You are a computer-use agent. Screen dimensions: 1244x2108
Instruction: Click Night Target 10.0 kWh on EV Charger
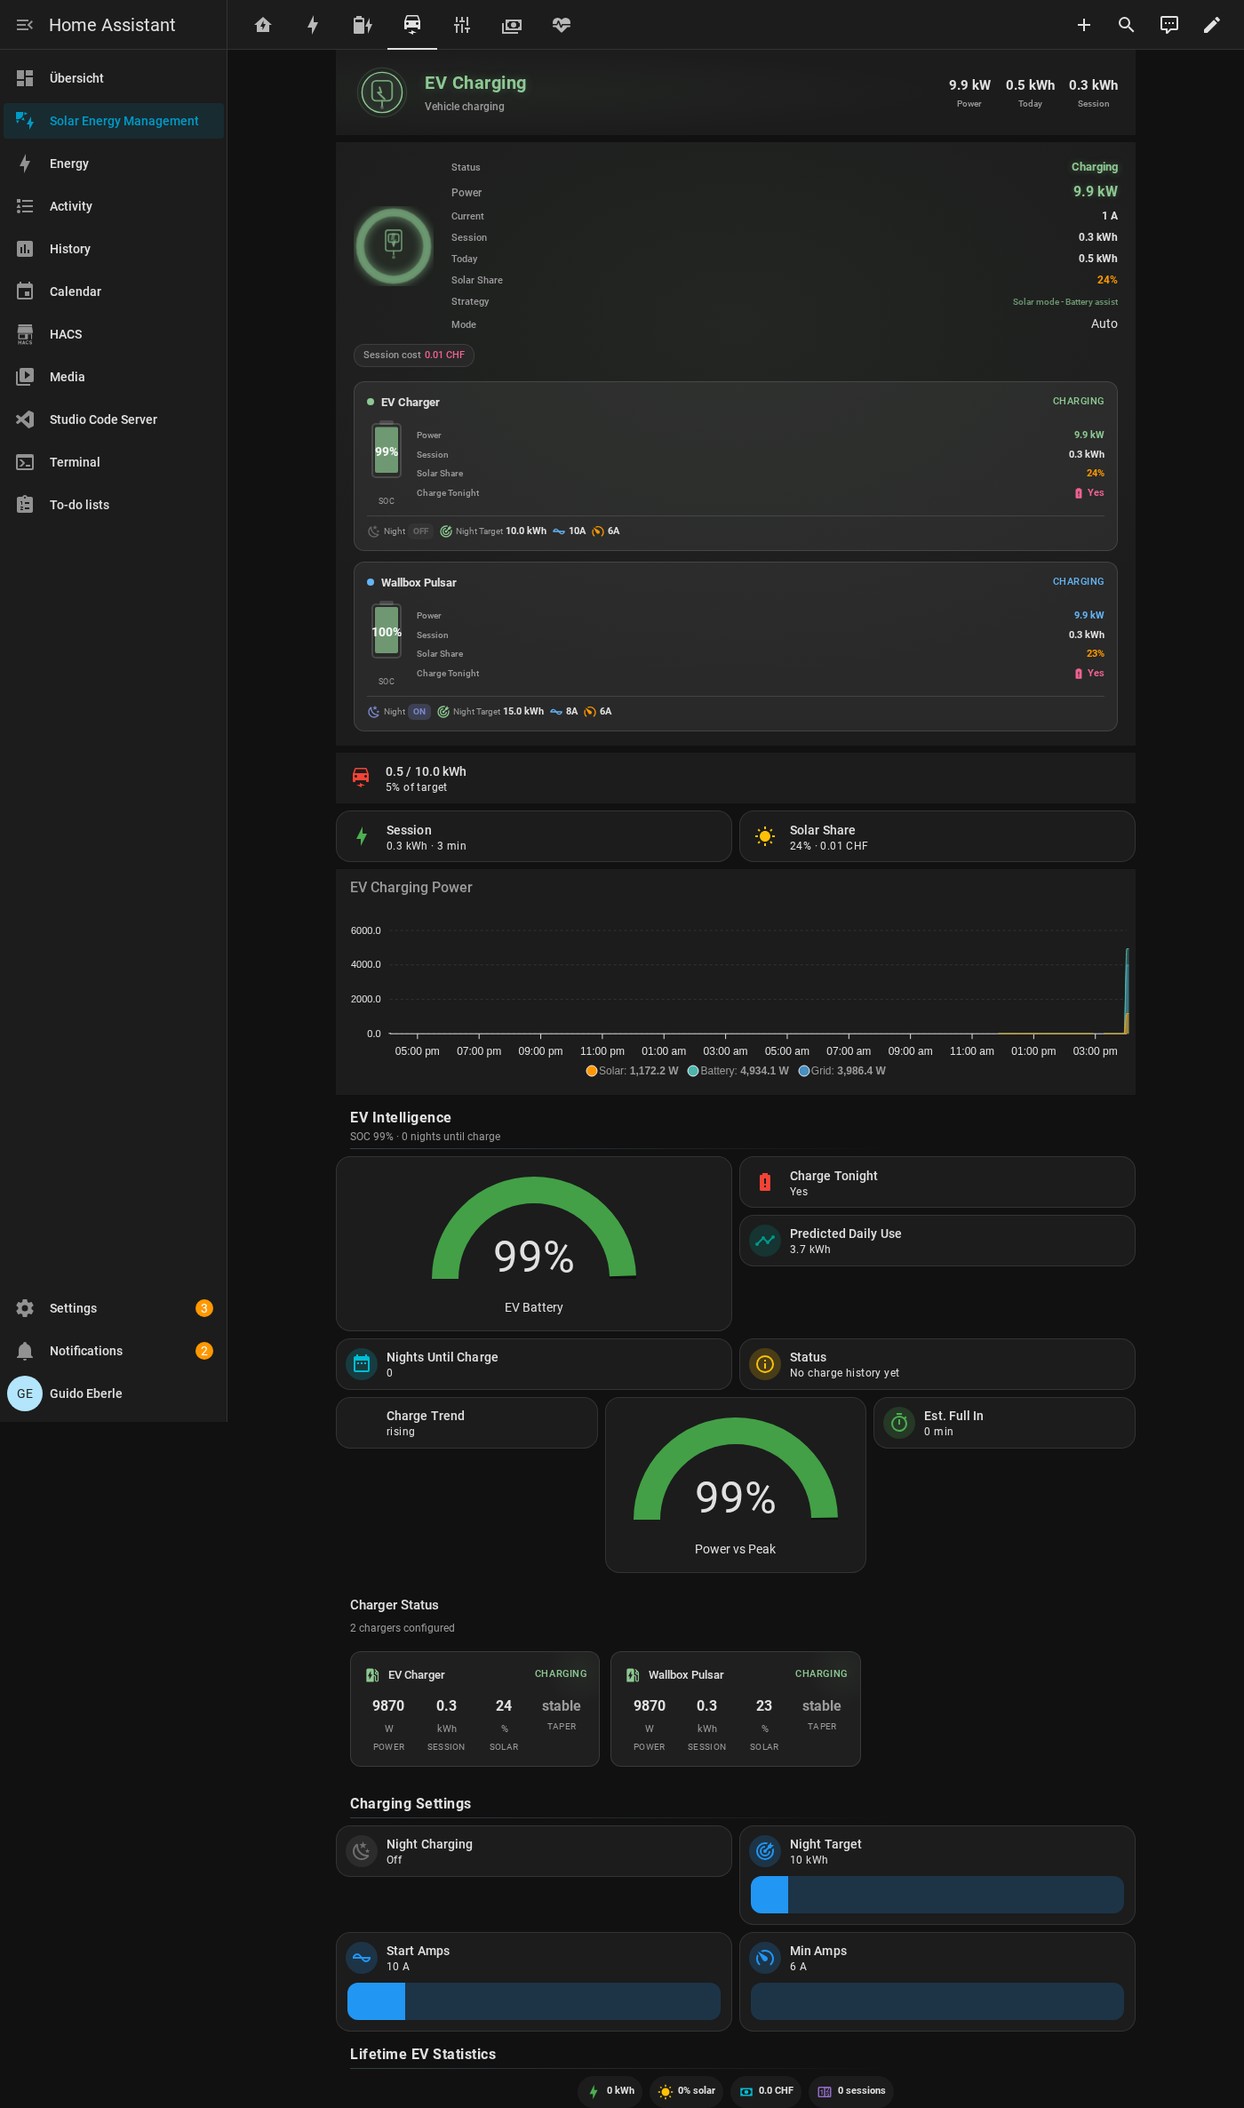coord(493,531)
